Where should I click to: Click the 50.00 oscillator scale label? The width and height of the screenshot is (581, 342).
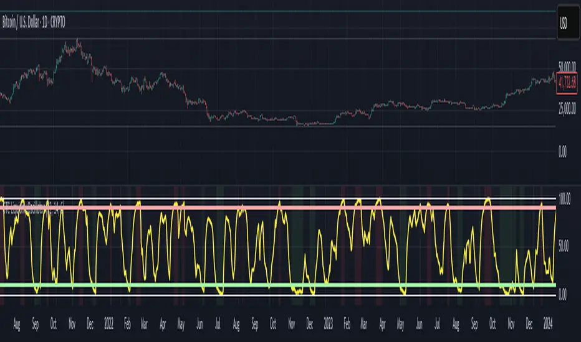(x=564, y=246)
